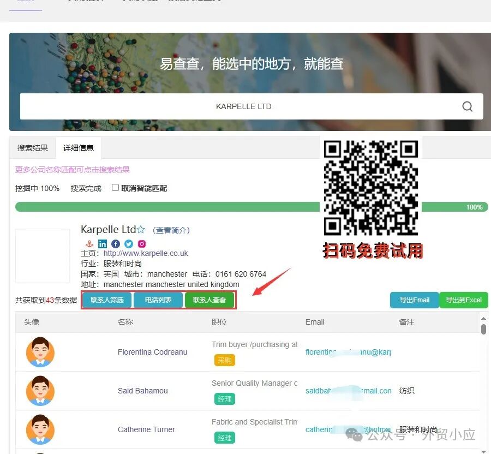This screenshot has width=491, height=454.
Task: Switch to the 搜索结果 tab
Action: [33, 148]
